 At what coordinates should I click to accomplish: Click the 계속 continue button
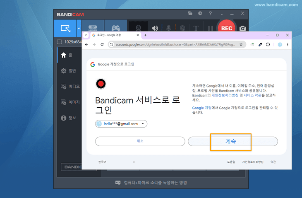(x=231, y=141)
